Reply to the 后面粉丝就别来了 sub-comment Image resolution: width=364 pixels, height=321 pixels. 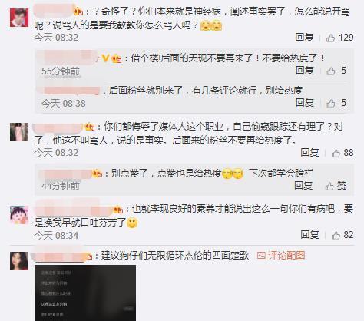[x=305, y=103]
